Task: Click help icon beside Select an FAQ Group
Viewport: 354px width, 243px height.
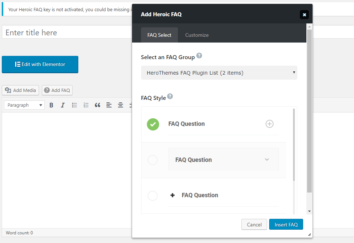Action: click(x=199, y=56)
